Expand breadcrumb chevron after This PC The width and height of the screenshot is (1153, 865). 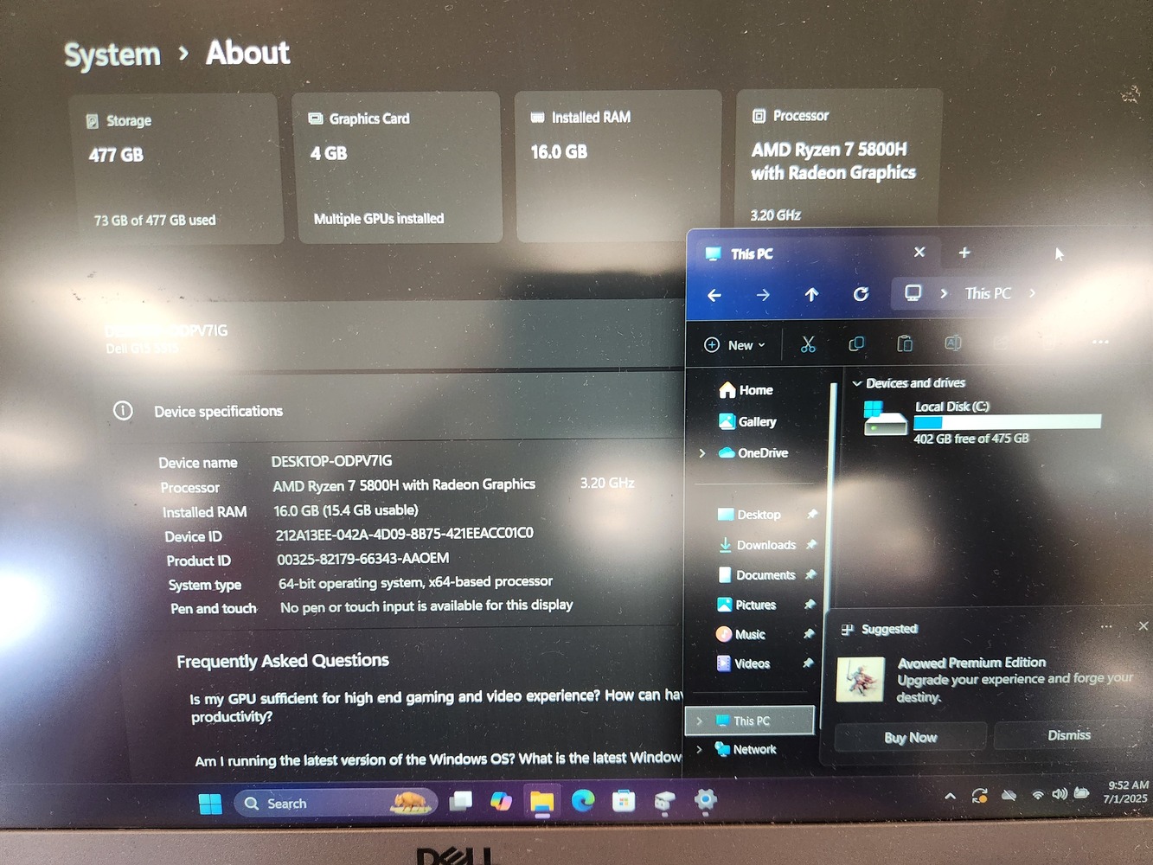(x=1033, y=293)
